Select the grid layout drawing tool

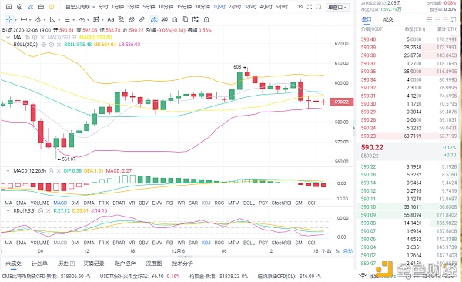coord(96,19)
